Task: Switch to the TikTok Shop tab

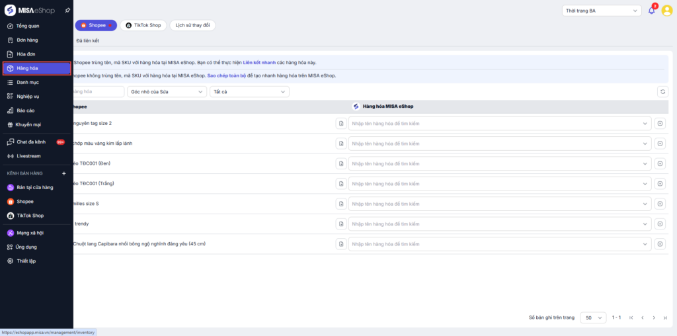Action: (x=143, y=25)
